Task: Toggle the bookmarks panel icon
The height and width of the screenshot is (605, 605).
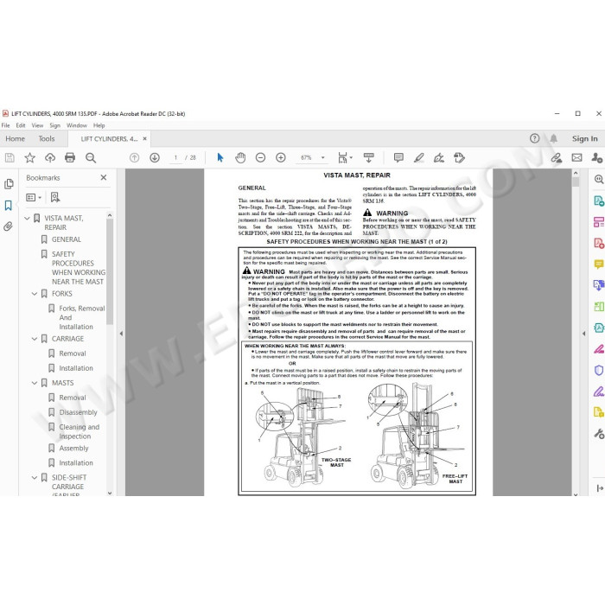Action: click(9, 206)
